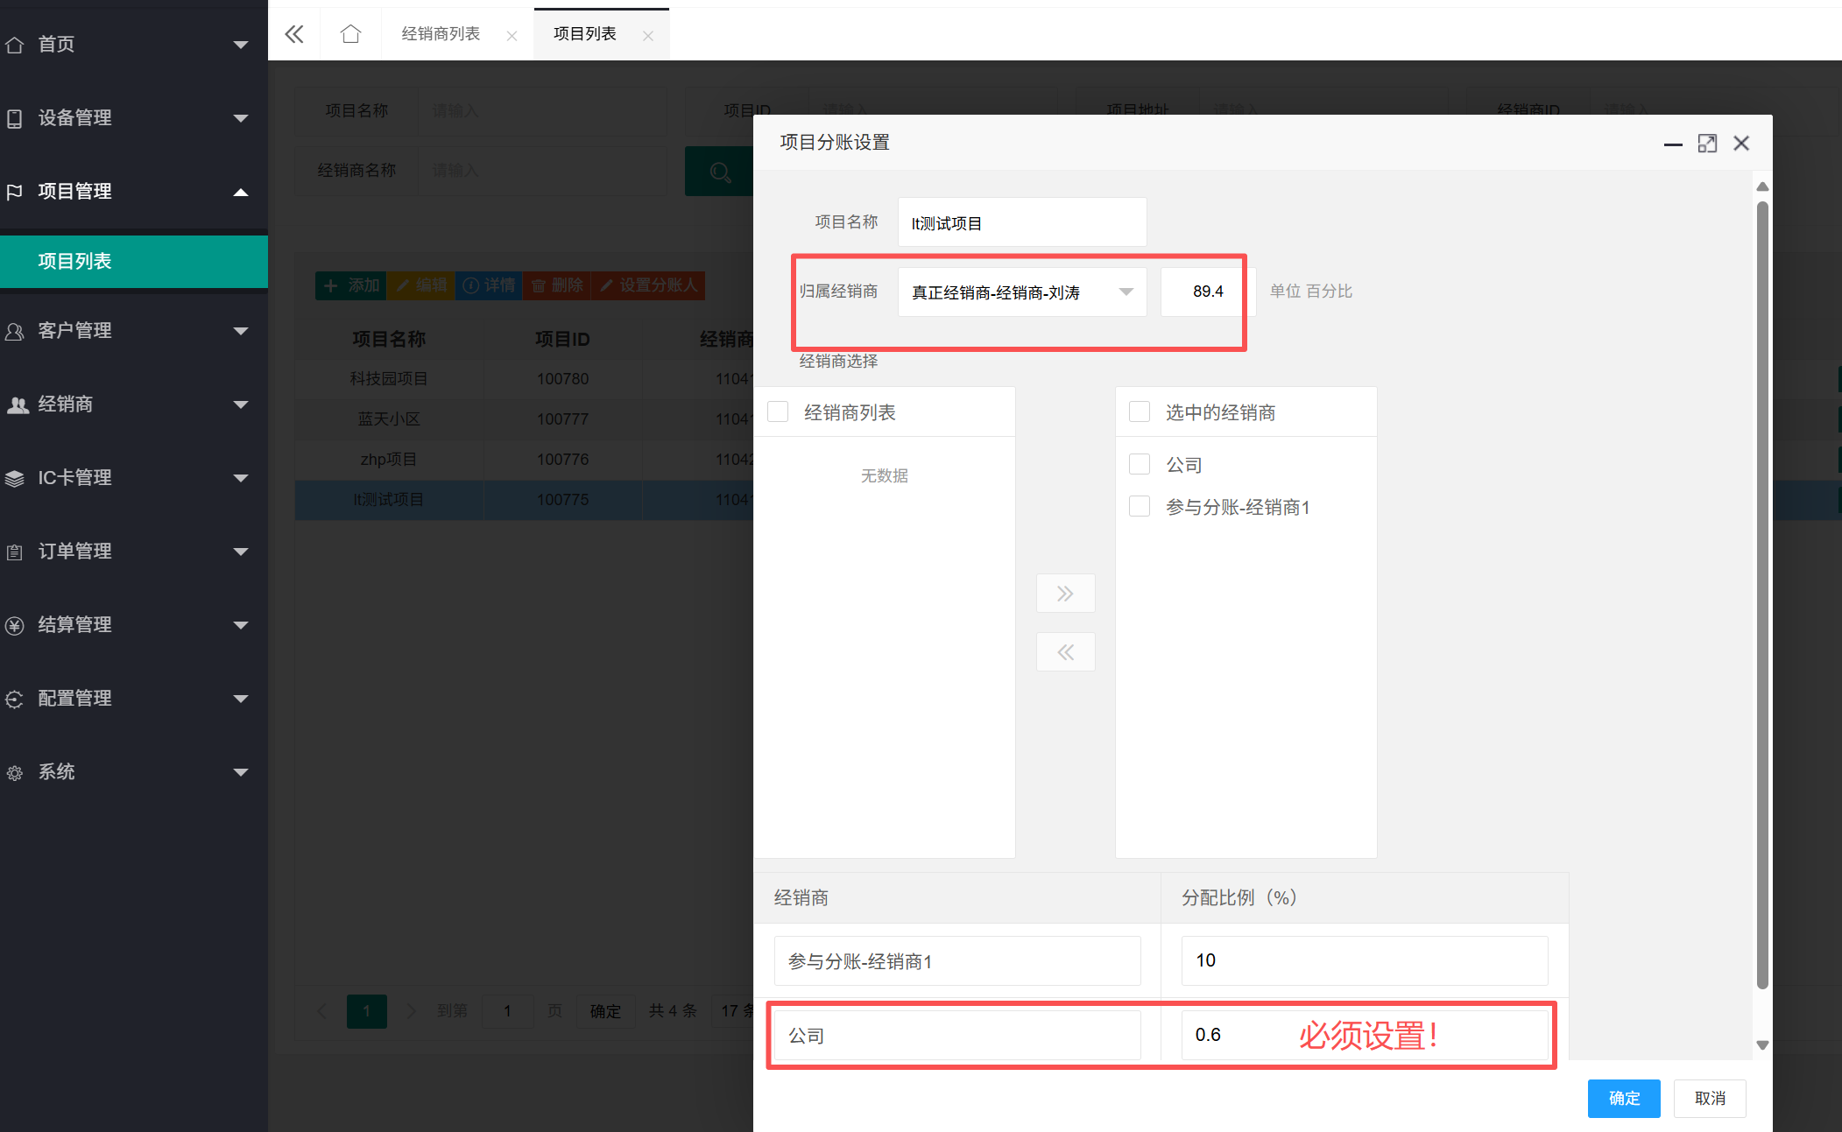The image size is (1842, 1132).
Task: Click the 设置分账人 toolbar button
Action: [648, 285]
